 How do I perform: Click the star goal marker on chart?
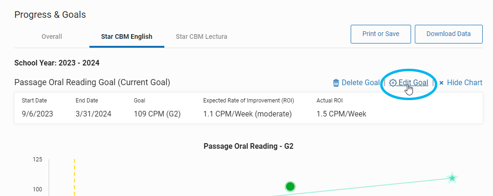tap(452, 178)
